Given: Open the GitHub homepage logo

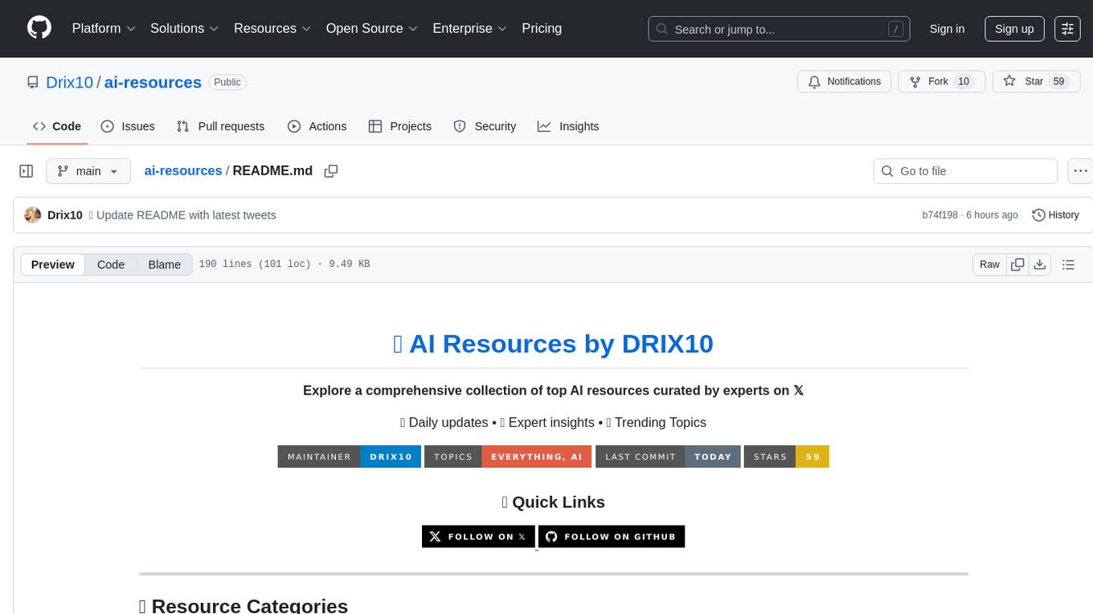Looking at the screenshot, I should pos(39,28).
